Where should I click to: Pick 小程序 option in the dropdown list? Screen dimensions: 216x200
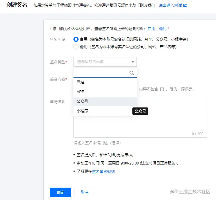point(82,111)
